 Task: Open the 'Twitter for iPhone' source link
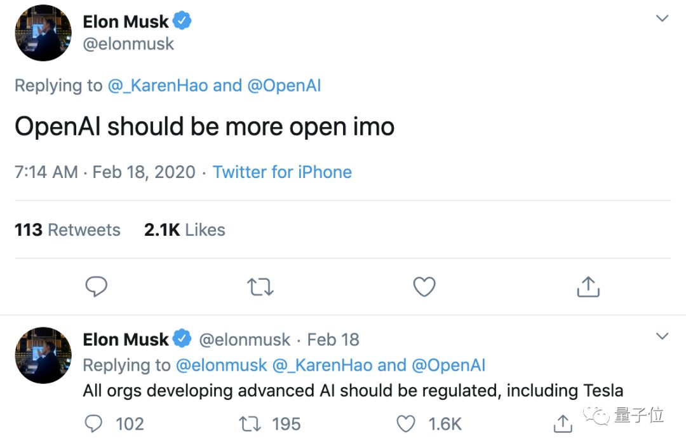[282, 172]
